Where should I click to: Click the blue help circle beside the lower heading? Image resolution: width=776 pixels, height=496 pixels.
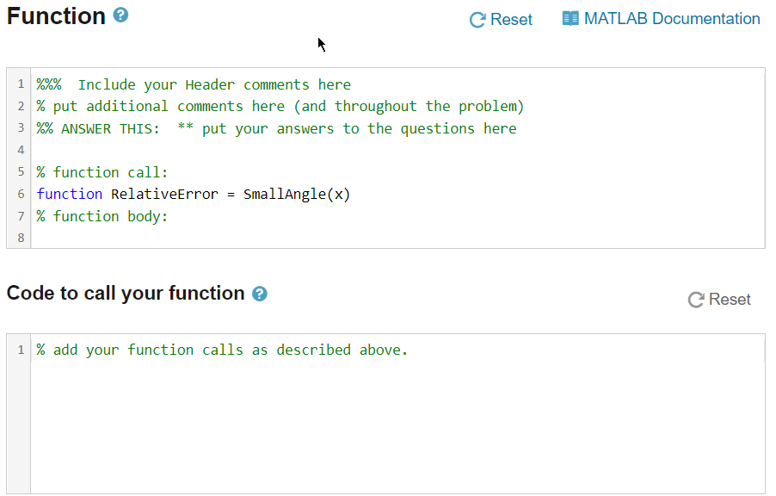point(260,294)
